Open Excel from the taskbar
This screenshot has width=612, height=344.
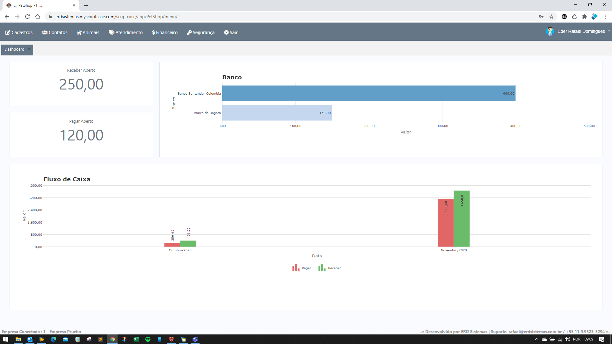tap(136, 339)
